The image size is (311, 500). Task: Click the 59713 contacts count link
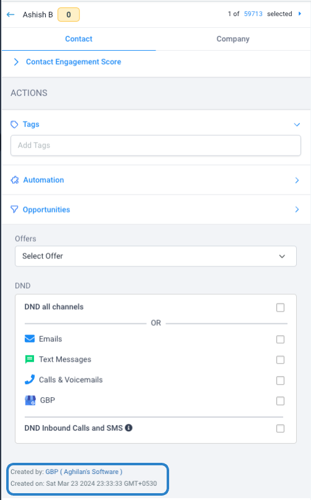point(253,14)
